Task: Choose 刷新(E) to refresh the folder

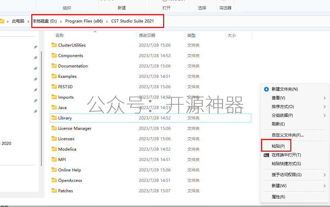Action: tap(295, 124)
